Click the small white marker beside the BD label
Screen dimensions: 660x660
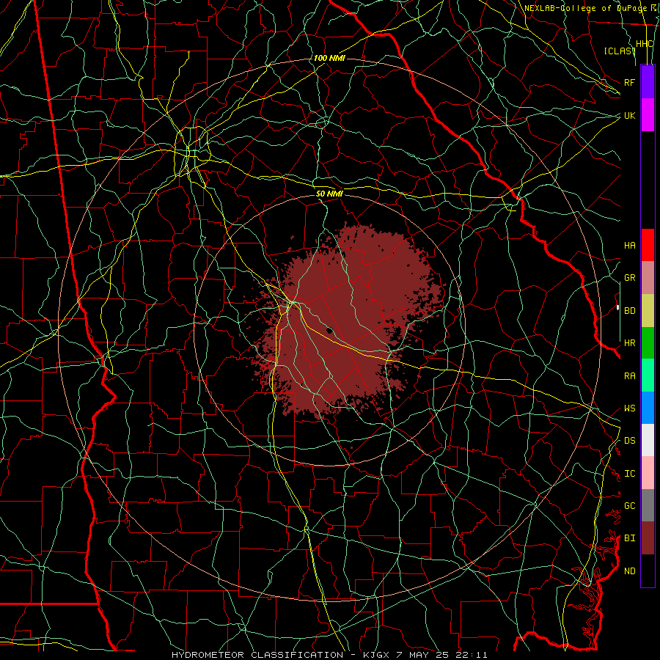(x=617, y=308)
